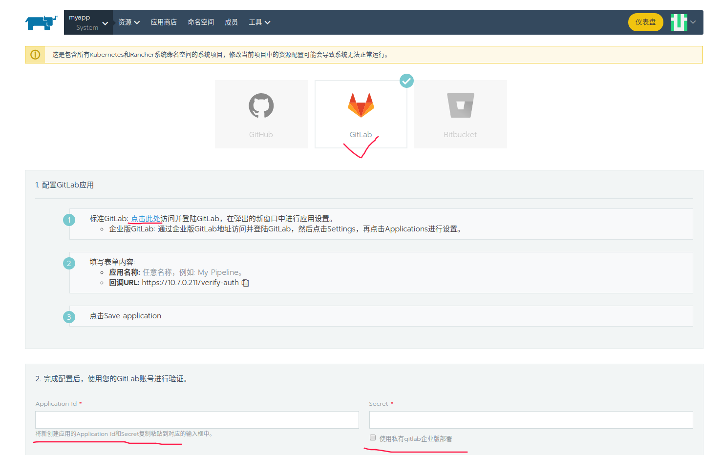The image size is (723, 455).
Task: Open the 应用商店 menu item
Action: (164, 22)
